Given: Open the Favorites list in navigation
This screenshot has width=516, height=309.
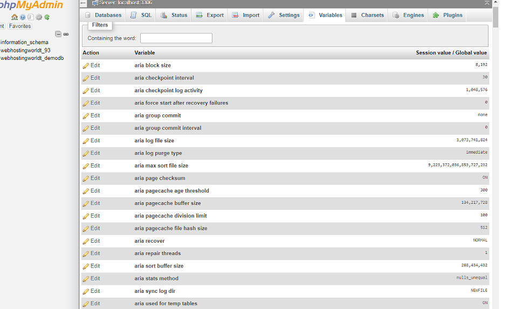Looking at the screenshot, I should click(x=20, y=26).
